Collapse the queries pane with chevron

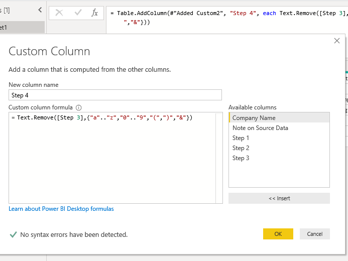(x=40, y=10)
